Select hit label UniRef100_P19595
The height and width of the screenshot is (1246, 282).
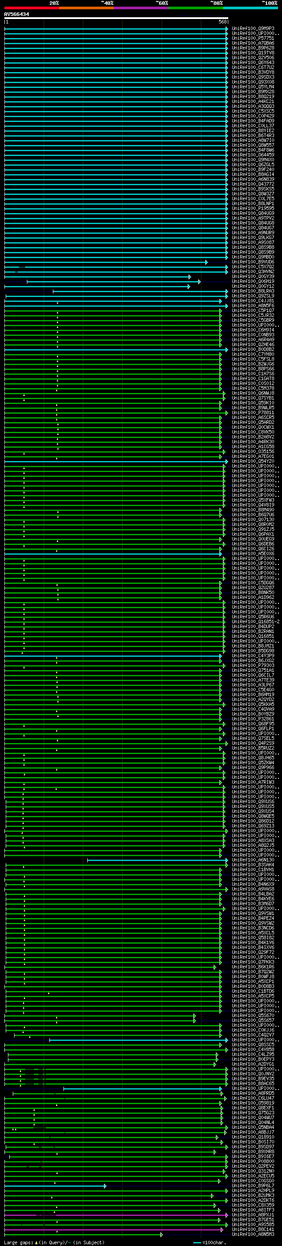pyautogui.click(x=253, y=209)
